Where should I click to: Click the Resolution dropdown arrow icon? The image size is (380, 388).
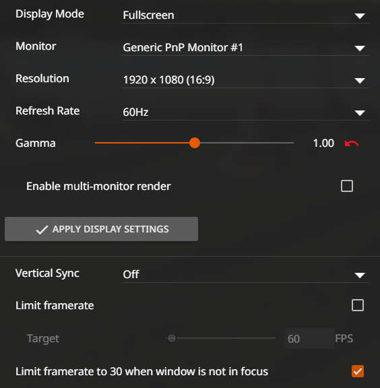point(360,80)
